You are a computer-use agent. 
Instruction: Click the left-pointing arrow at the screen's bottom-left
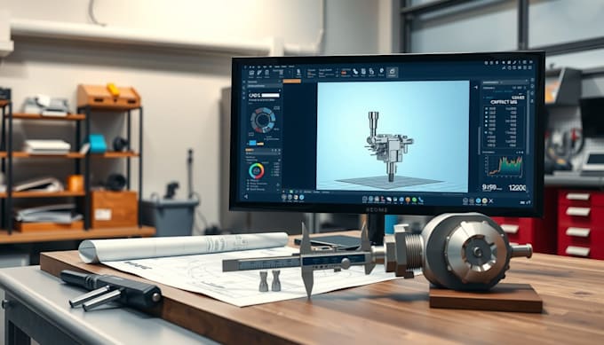246,197
